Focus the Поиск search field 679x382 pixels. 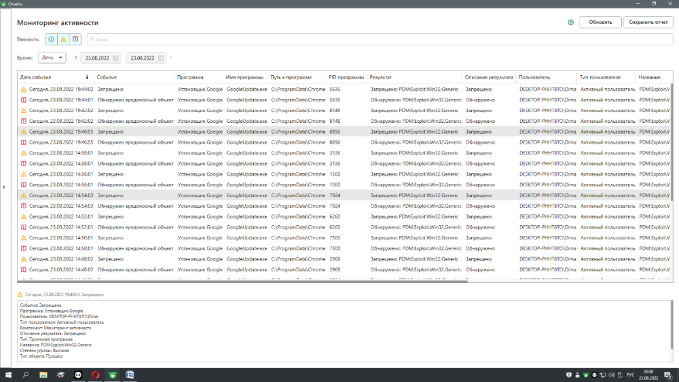point(380,39)
